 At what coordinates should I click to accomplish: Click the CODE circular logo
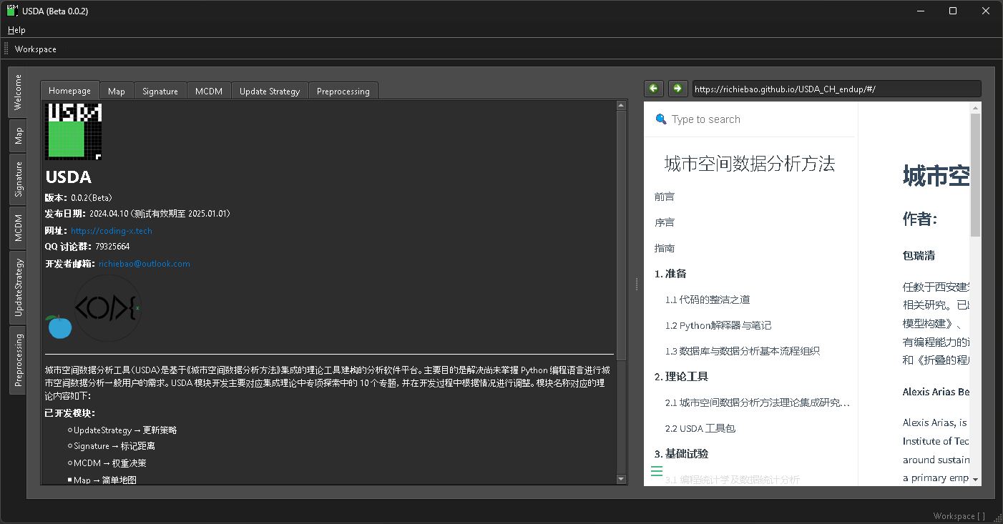(108, 308)
